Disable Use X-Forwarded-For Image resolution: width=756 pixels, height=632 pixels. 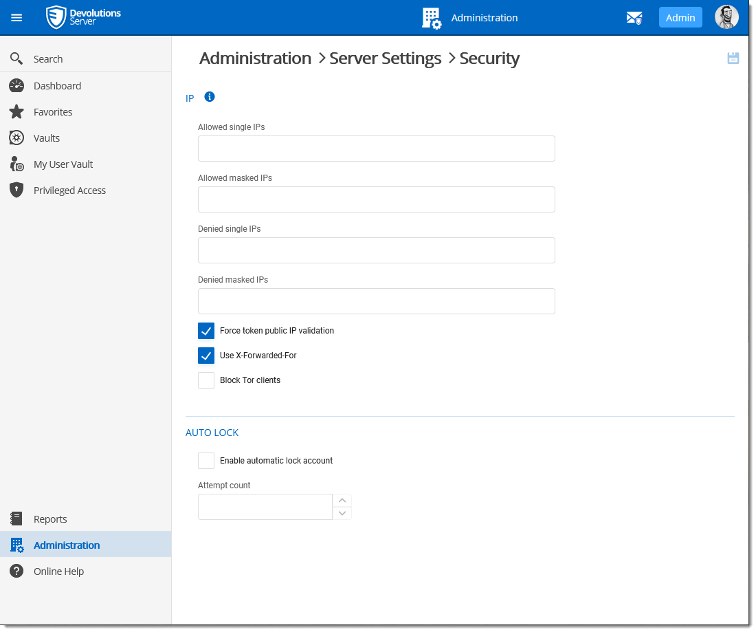tap(205, 356)
